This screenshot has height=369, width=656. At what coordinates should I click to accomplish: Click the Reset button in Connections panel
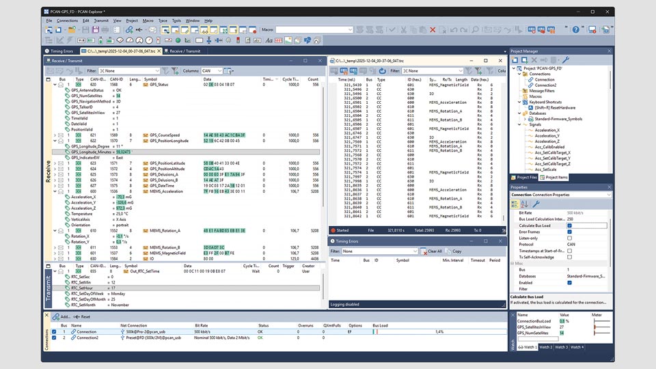(82, 316)
